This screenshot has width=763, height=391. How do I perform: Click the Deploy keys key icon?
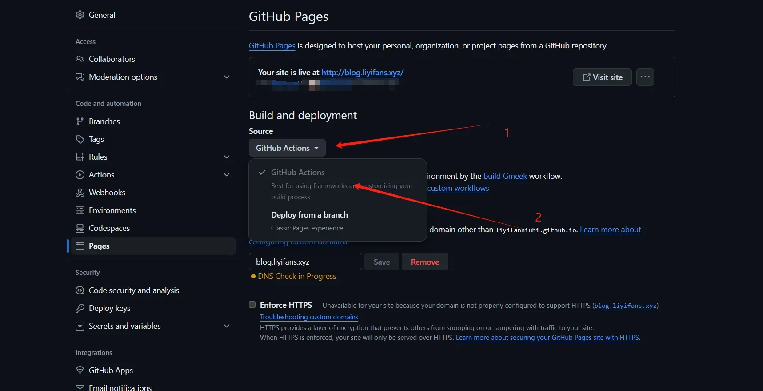(x=80, y=308)
